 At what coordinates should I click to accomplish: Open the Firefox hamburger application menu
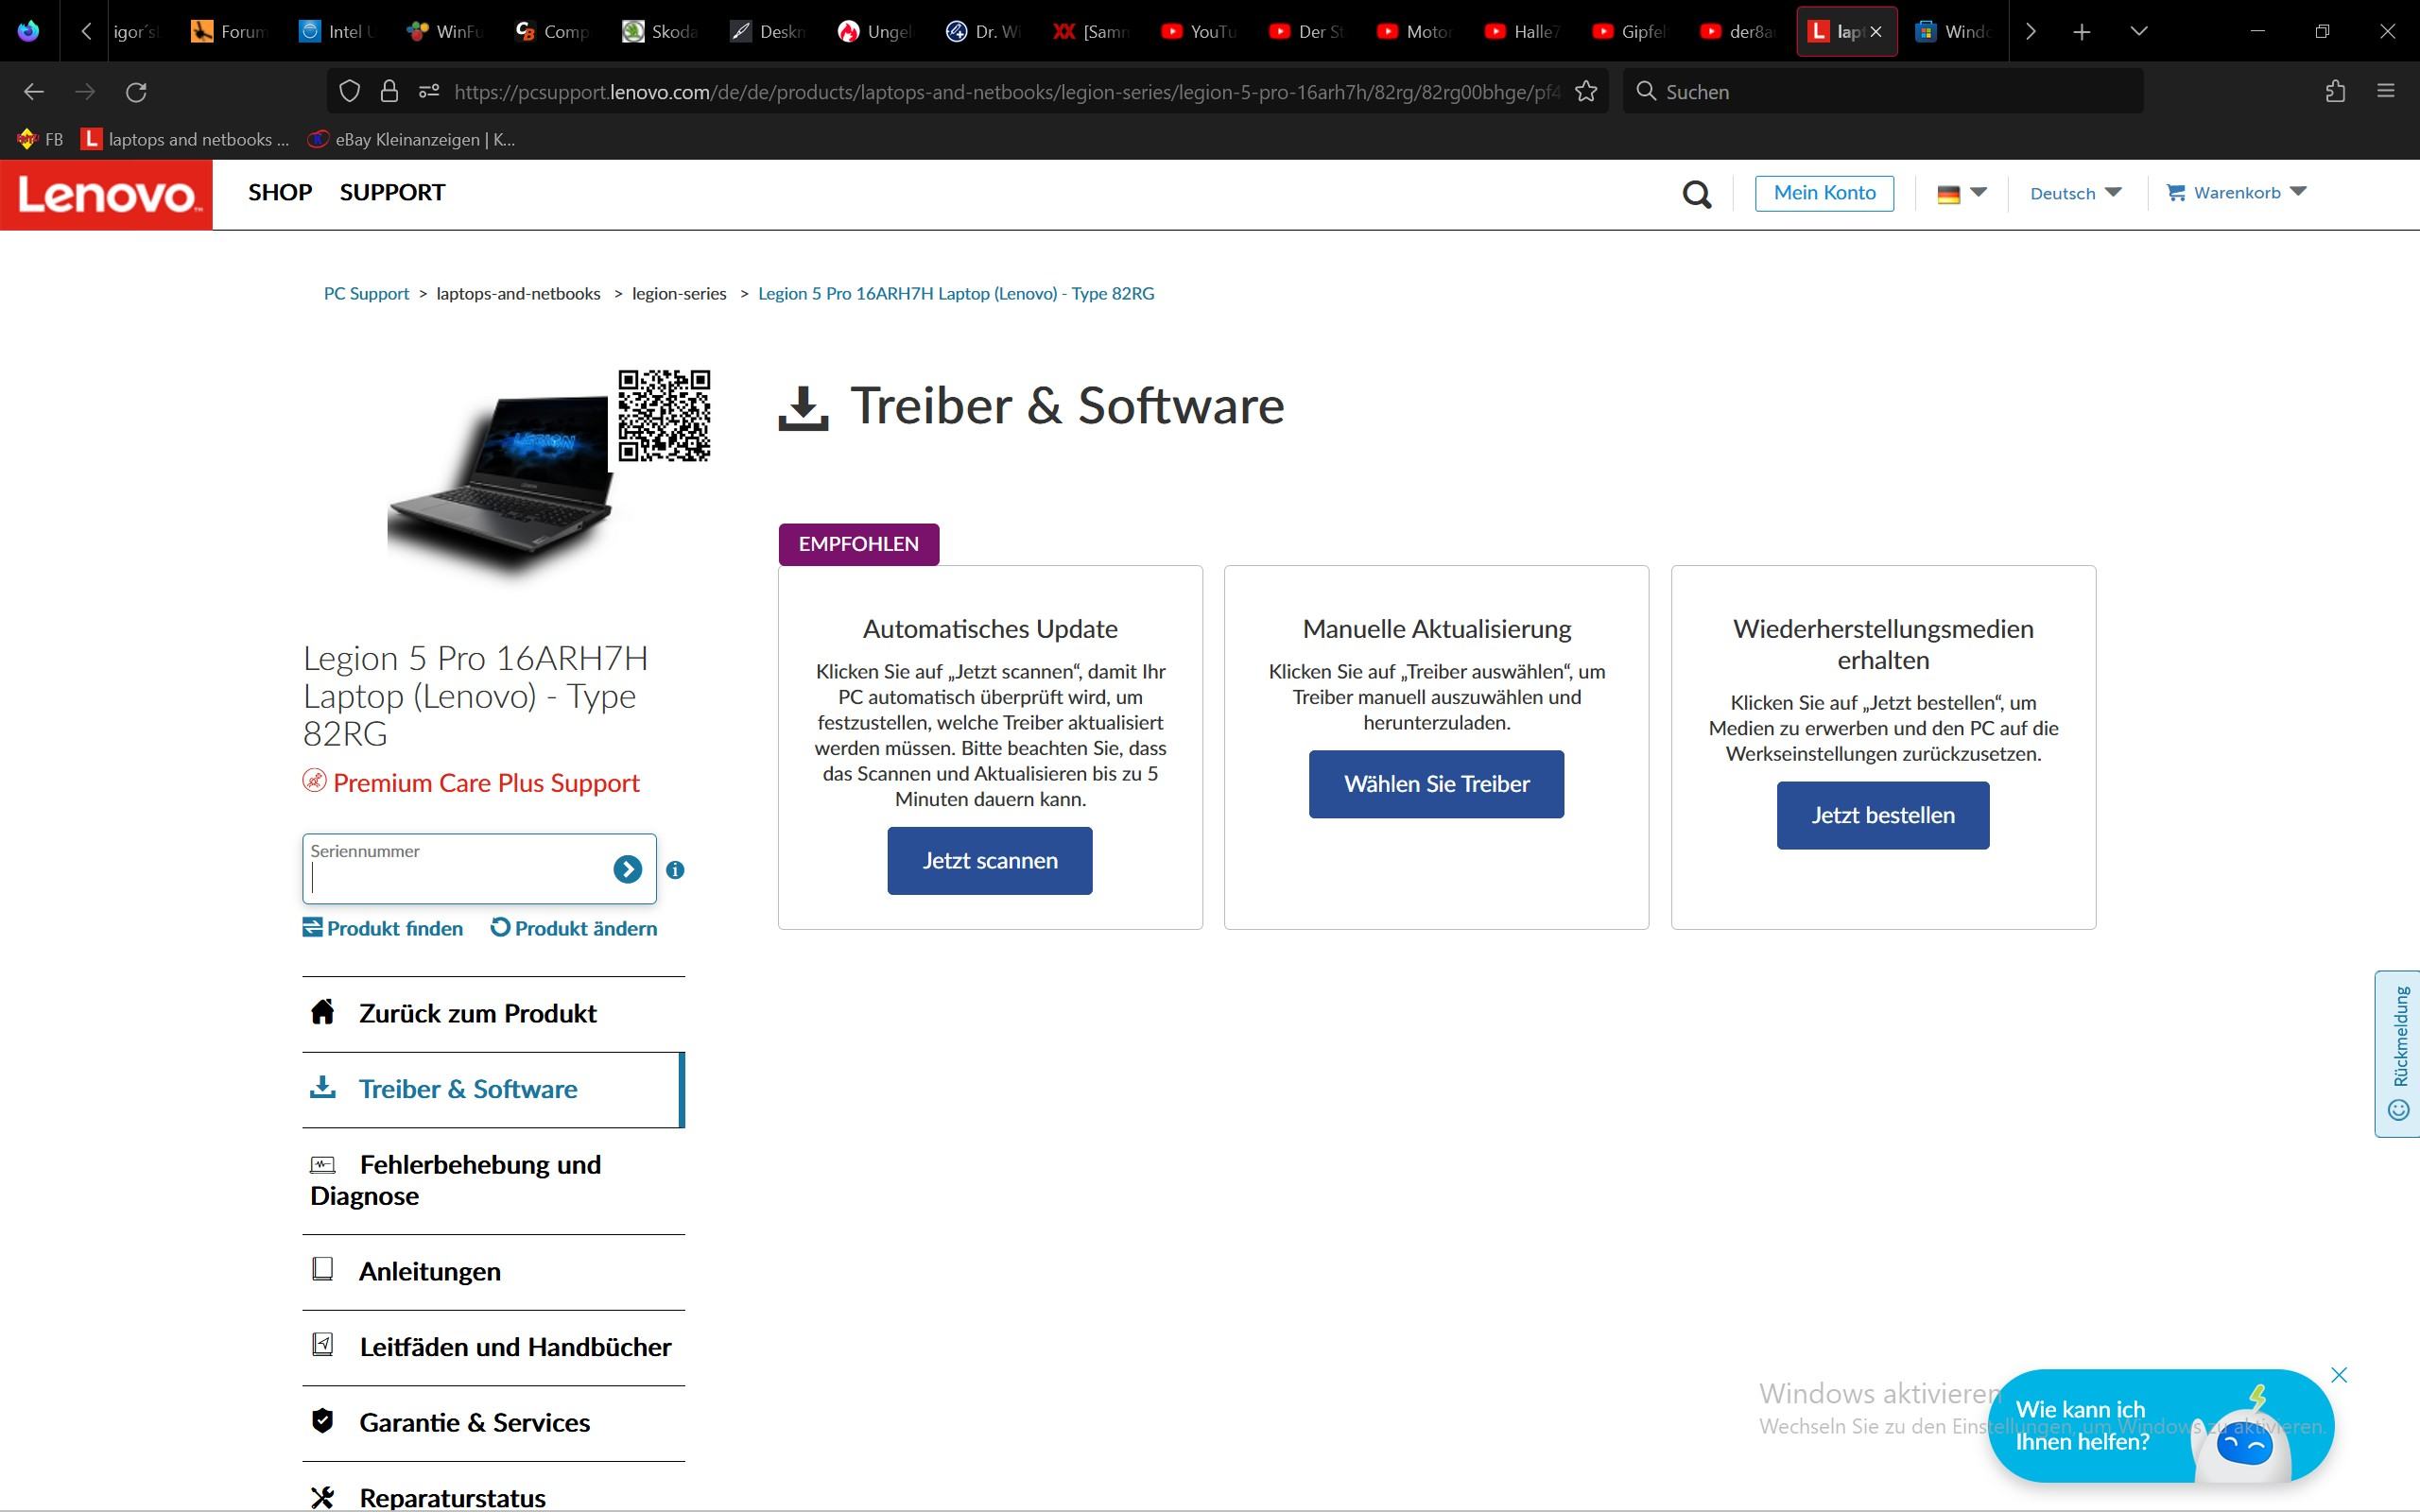(x=2386, y=92)
